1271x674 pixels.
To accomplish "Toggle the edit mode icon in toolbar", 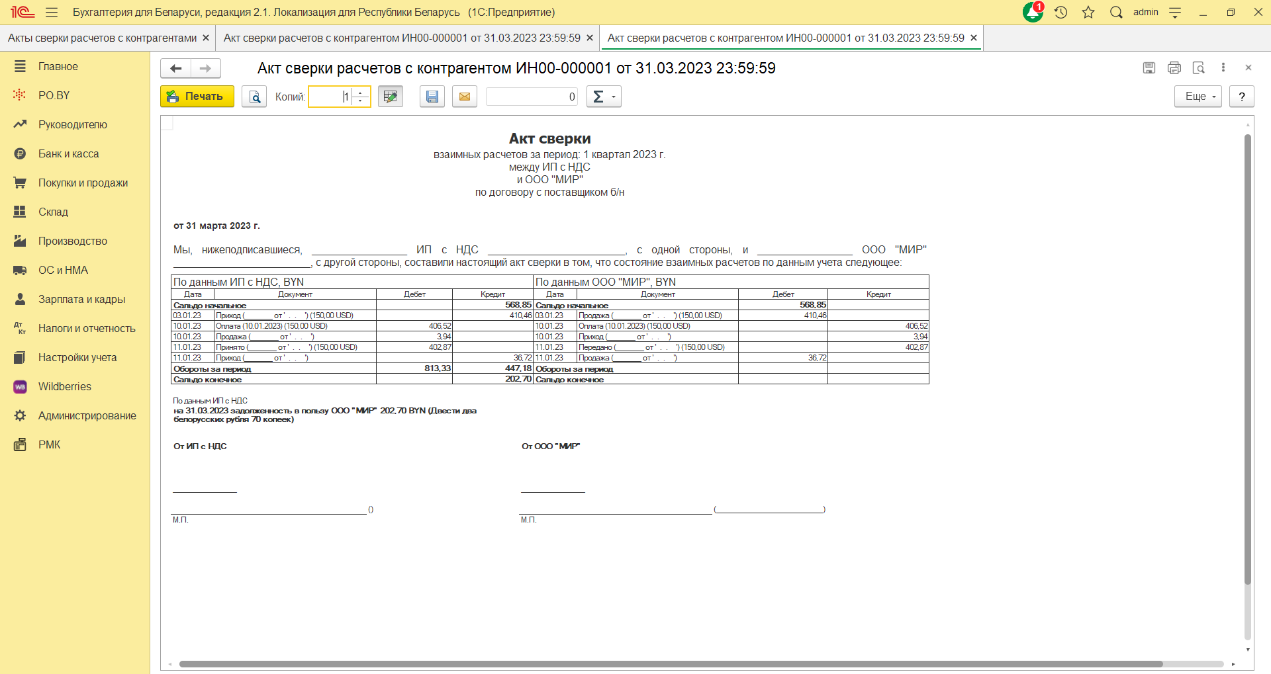I will (x=391, y=97).
